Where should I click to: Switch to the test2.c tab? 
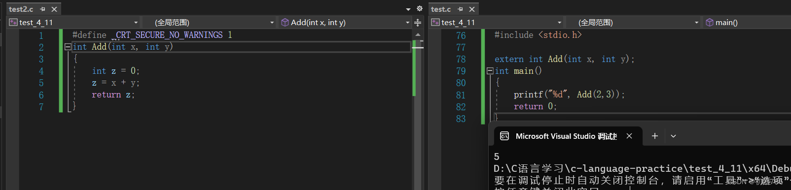pos(21,9)
